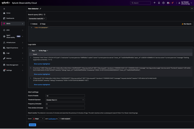Open Connection: testLOC2 dropdown
Screen dimensions: 194x129
click(37, 19)
